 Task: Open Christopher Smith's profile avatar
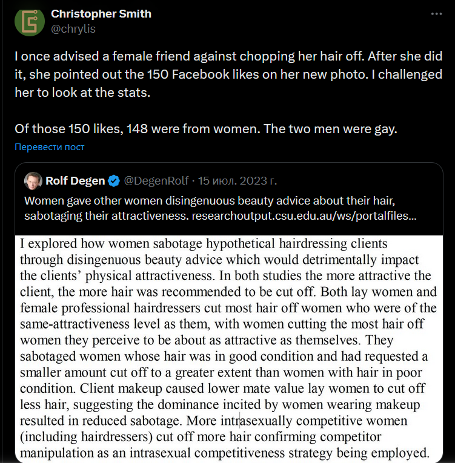coord(30,21)
